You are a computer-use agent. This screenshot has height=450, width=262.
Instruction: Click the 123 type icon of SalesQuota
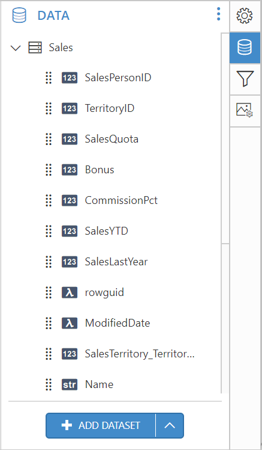[x=70, y=139]
